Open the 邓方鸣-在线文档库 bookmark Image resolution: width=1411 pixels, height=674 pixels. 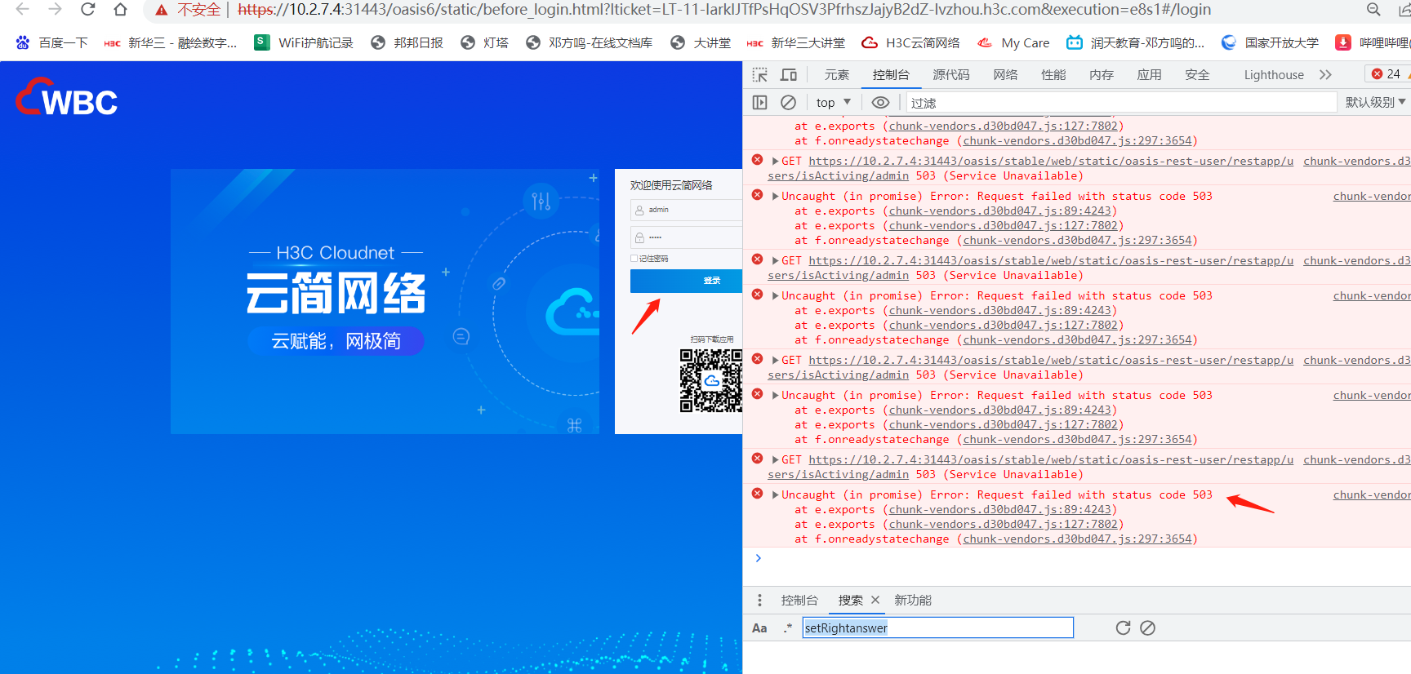pyautogui.click(x=589, y=42)
